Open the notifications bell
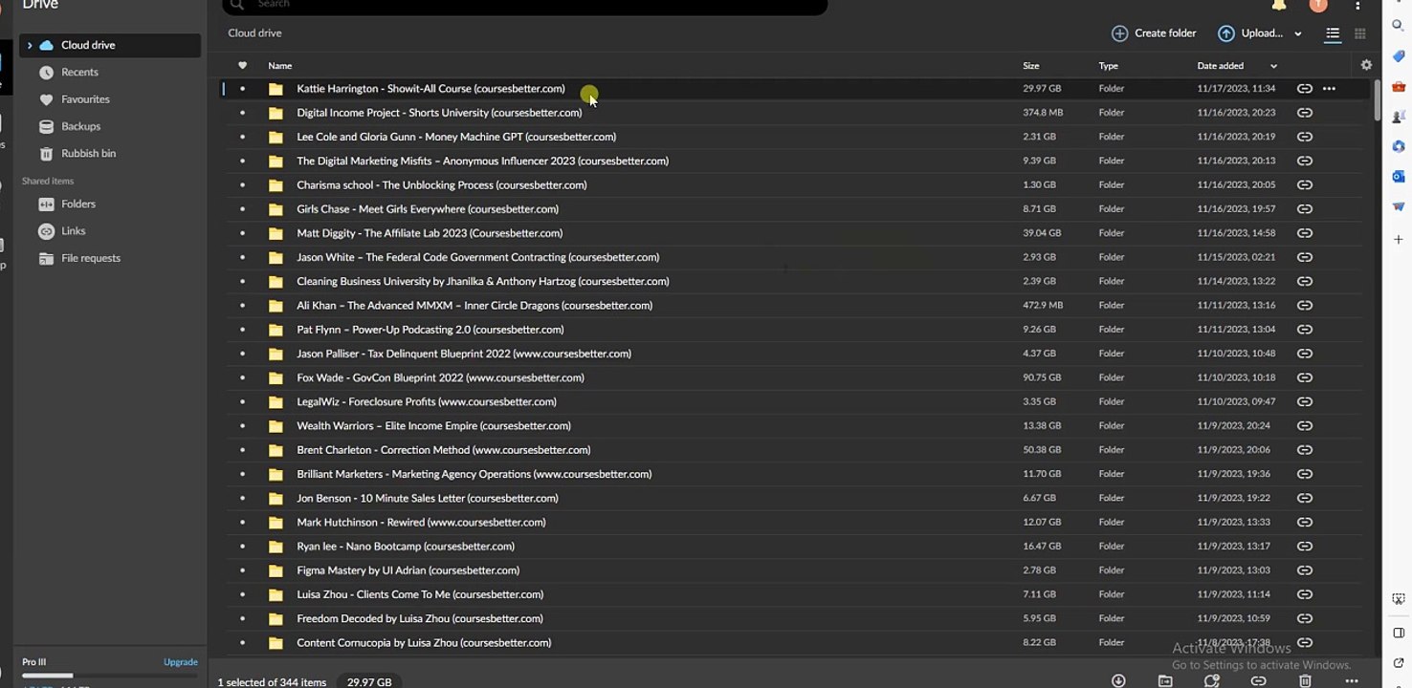This screenshot has height=688, width=1412. pos(1279,5)
